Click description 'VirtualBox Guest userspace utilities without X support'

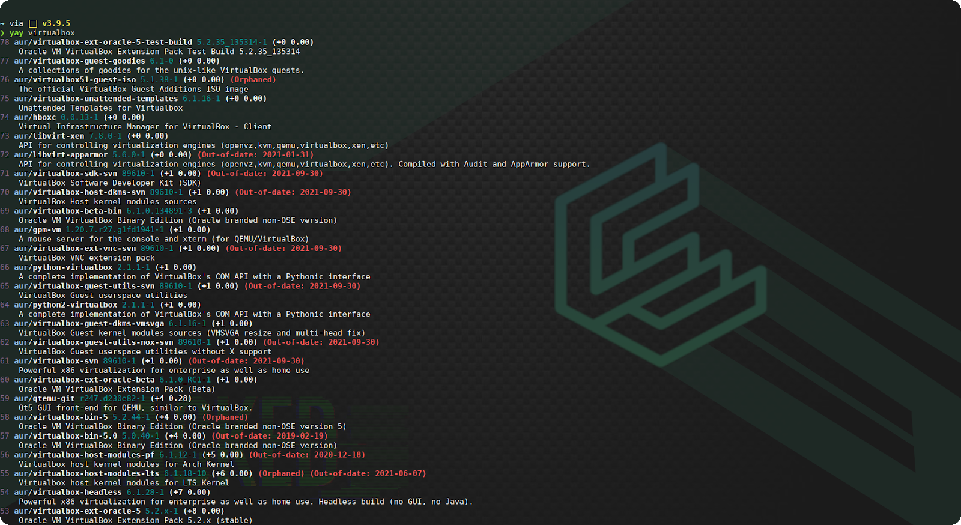tap(145, 351)
